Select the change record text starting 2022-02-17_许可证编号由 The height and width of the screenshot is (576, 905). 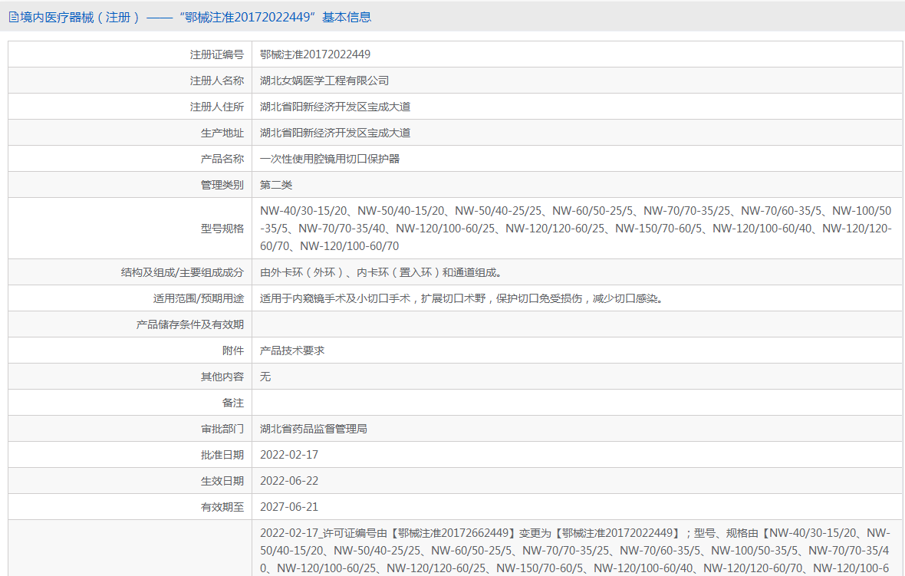pyautogui.click(x=575, y=551)
